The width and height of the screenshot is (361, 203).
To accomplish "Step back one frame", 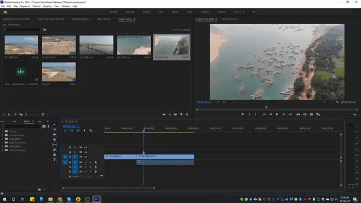I will 271,114.
